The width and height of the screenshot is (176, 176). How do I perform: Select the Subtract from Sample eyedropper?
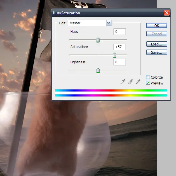[138, 82]
